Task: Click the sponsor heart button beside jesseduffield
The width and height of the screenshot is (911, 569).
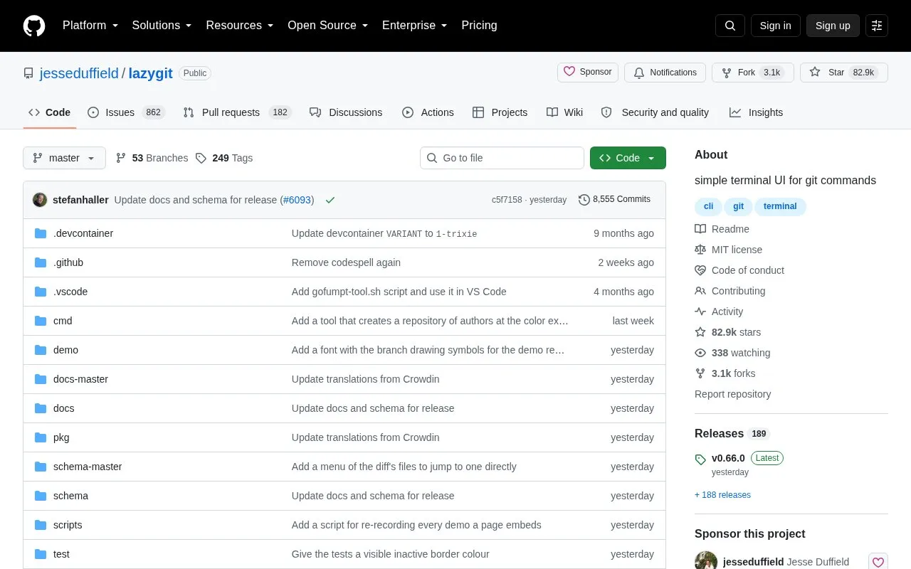Action: click(x=878, y=562)
